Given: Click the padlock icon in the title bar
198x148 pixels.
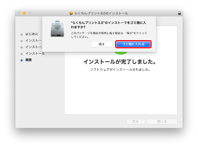Looking at the screenshot, I should (x=179, y=13).
